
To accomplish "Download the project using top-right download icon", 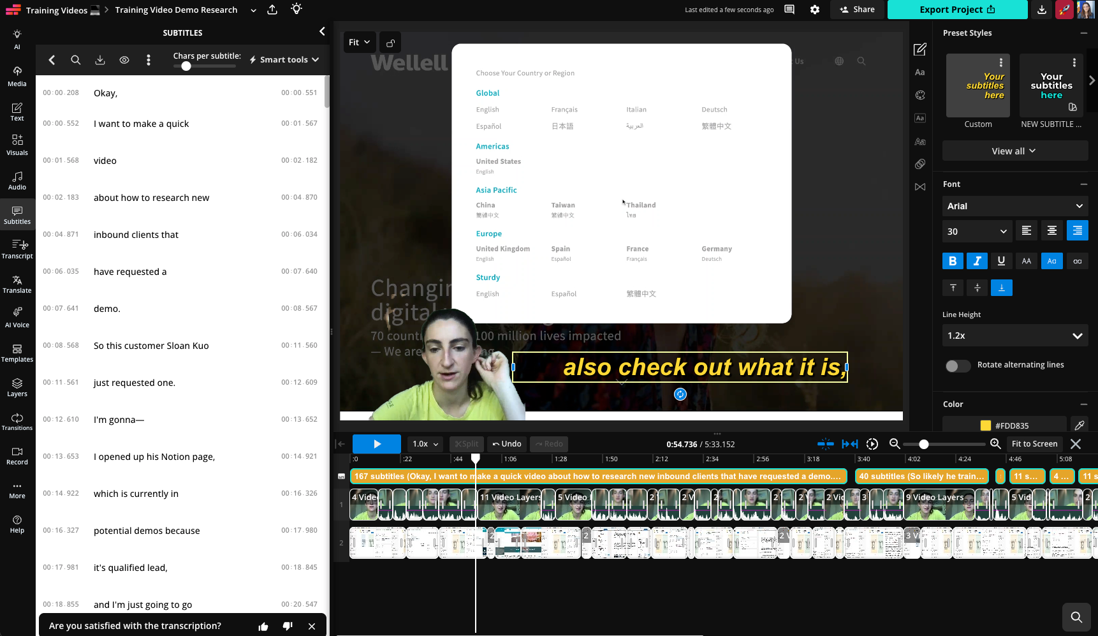I will click(x=1041, y=10).
